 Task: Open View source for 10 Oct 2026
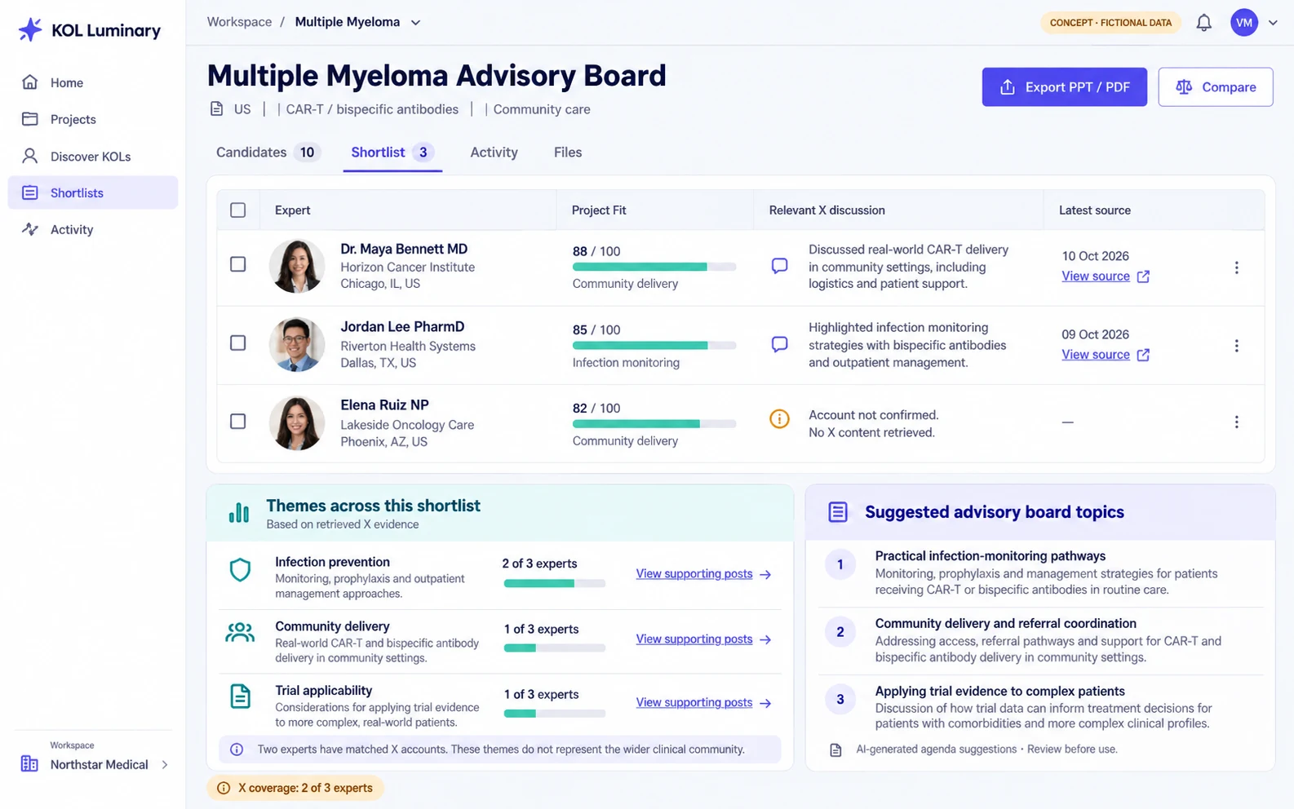coord(1106,276)
